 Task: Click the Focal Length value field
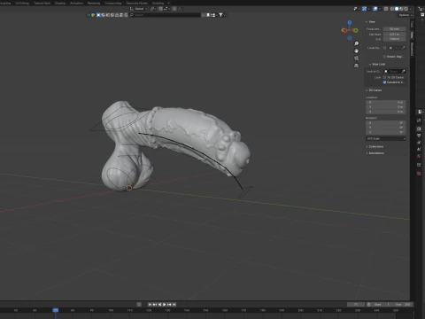(395, 29)
